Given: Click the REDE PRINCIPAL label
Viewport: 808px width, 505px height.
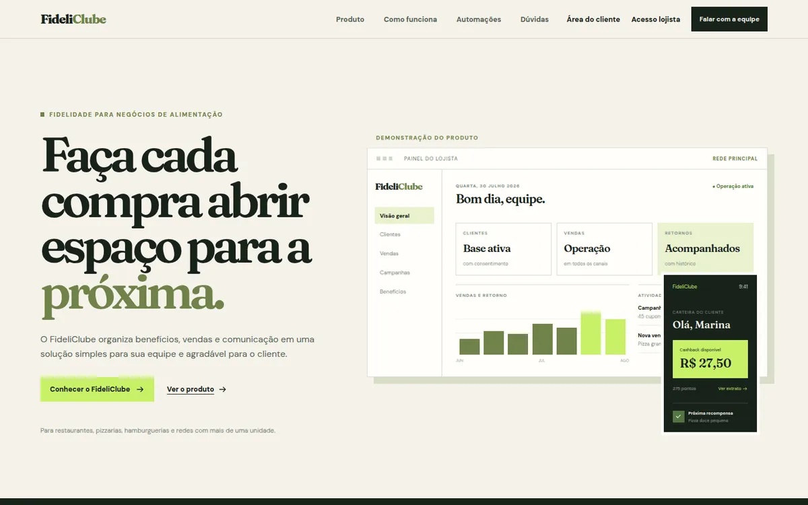Looking at the screenshot, I should 735,159.
